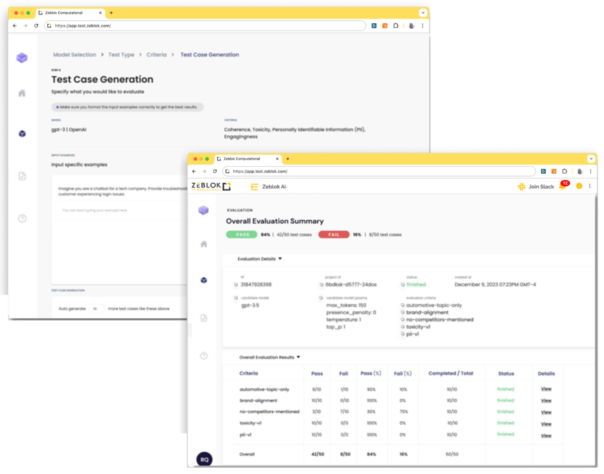Click the Pass (%) column header
Screen dimensions: 604x474
point(371,373)
